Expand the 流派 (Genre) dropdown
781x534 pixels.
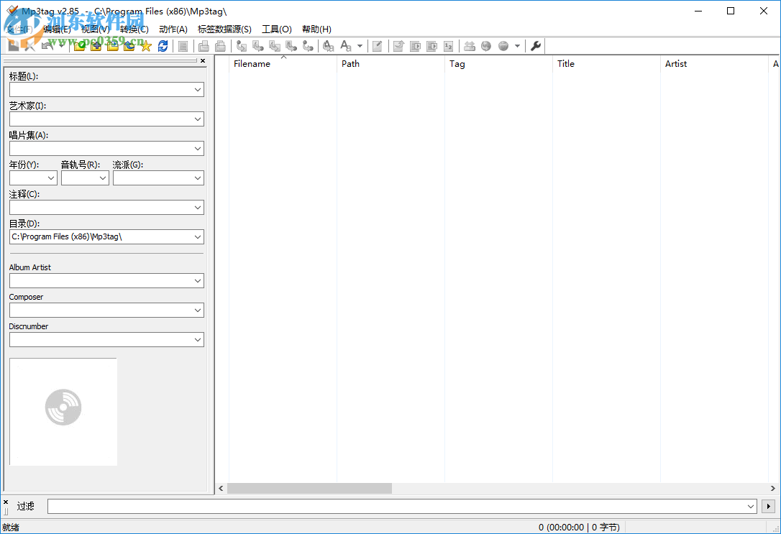point(198,178)
